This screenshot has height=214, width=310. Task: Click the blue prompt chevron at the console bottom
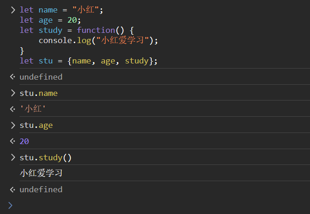(10, 205)
